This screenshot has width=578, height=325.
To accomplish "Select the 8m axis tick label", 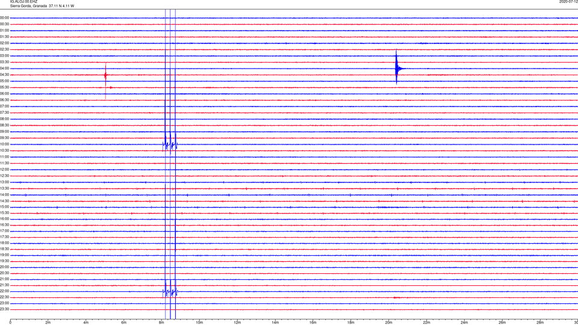I will (x=161, y=323).
